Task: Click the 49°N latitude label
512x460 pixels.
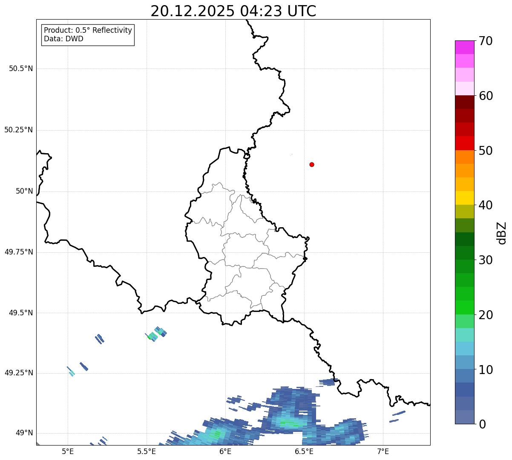Action: [x=24, y=433]
